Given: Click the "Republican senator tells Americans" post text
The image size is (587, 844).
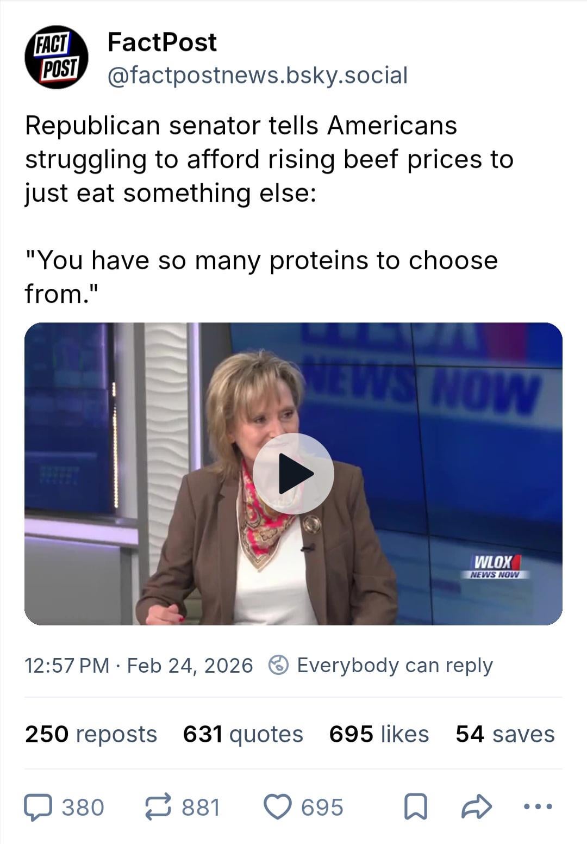Looking at the screenshot, I should [241, 126].
